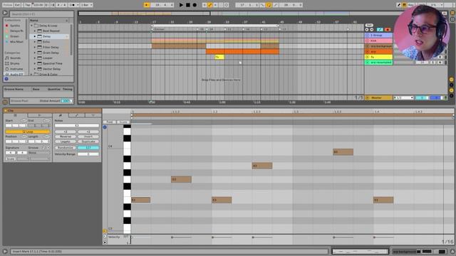Start playback with the Play button
This screenshot has width=456, height=256.
[x=181, y=5]
